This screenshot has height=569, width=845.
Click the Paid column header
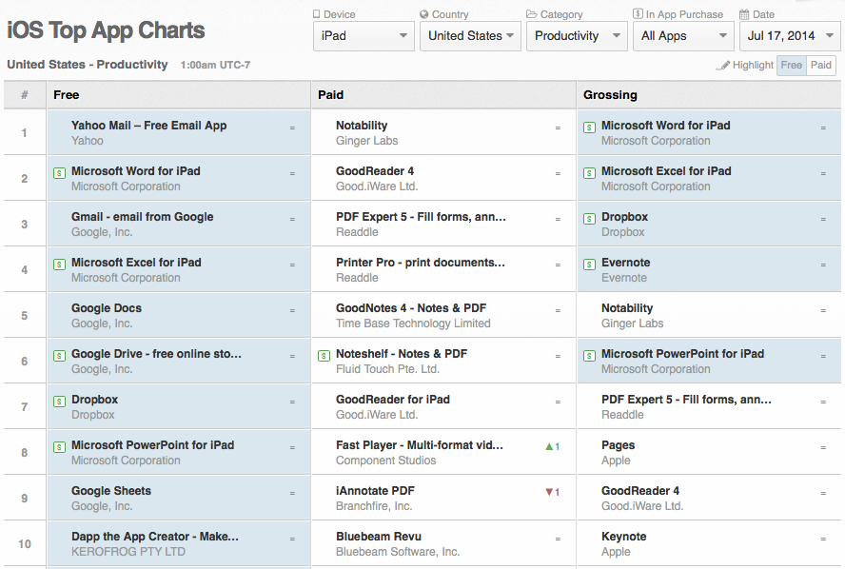pos(443,95)
